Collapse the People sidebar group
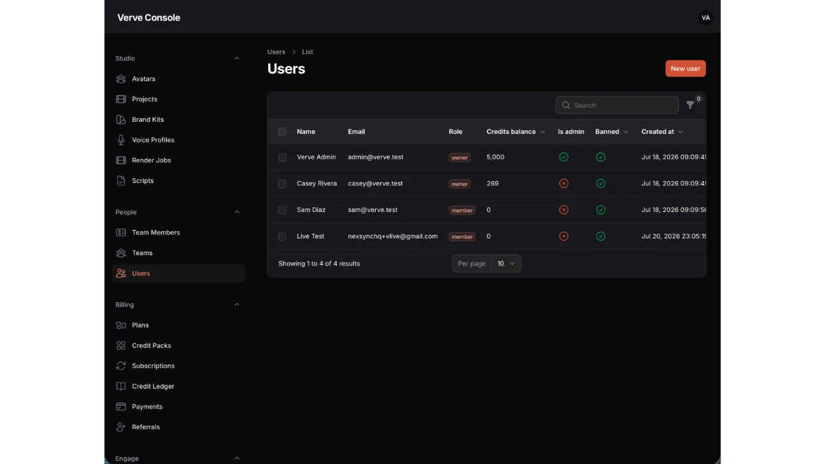Viewport: 825px width, 464px height. 237,212
